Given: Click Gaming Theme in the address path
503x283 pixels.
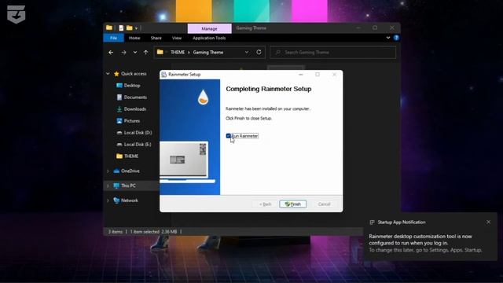Looking at the screenshot, I should pos(208,53).
